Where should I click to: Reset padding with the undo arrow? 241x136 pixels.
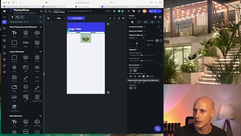(x=143, y=38)
